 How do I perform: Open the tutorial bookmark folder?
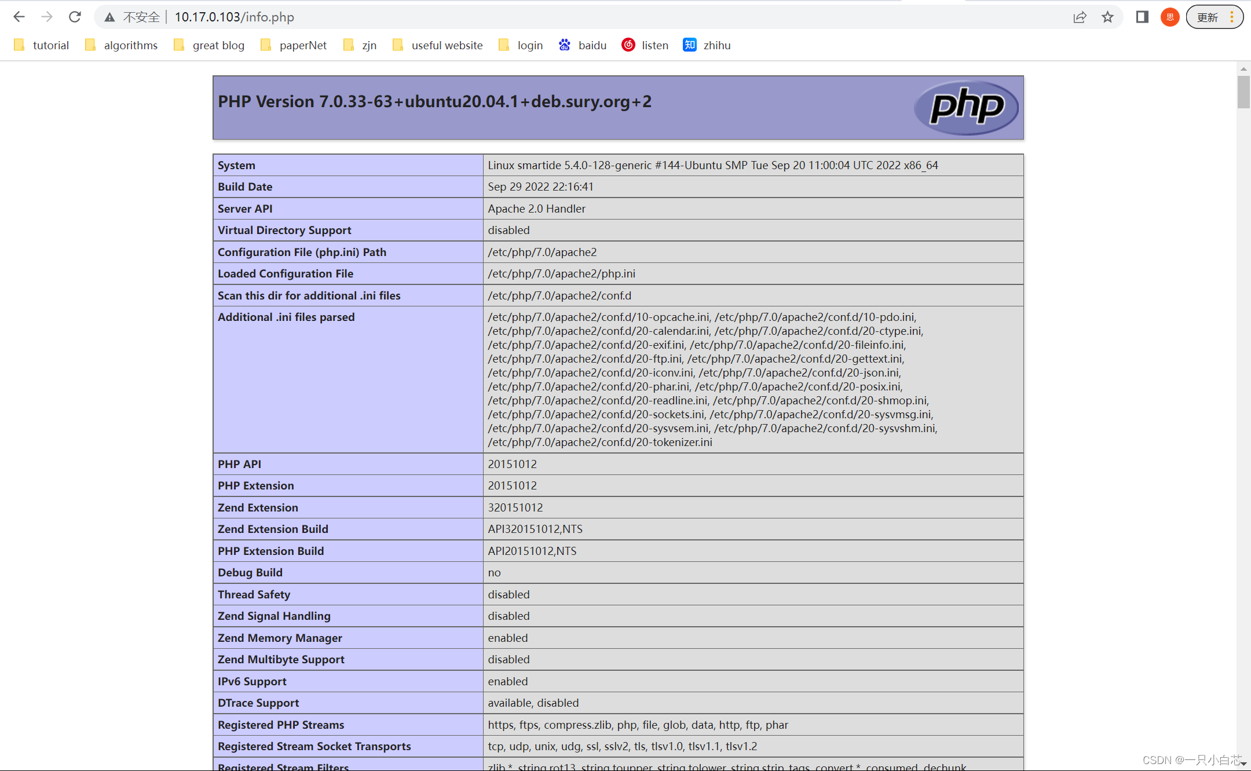41,45
